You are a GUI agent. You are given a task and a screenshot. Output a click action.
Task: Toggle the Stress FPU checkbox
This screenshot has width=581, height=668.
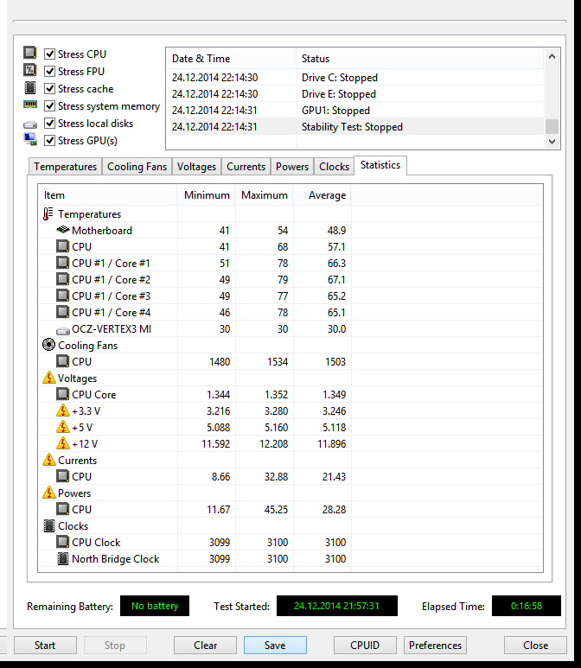tap(50, 71)
